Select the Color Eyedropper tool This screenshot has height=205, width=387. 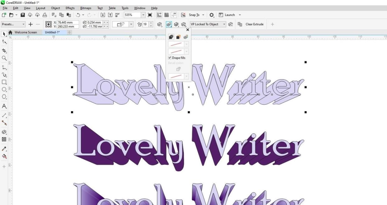(x=4, y=149)
